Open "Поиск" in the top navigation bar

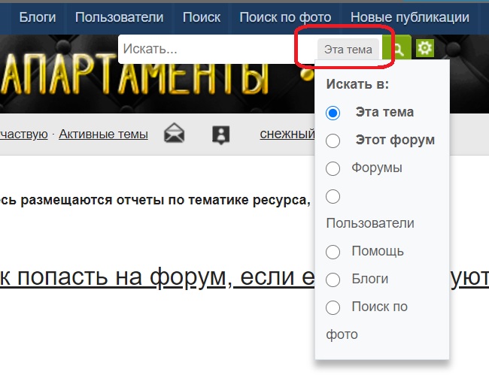[x=202, y=17]
